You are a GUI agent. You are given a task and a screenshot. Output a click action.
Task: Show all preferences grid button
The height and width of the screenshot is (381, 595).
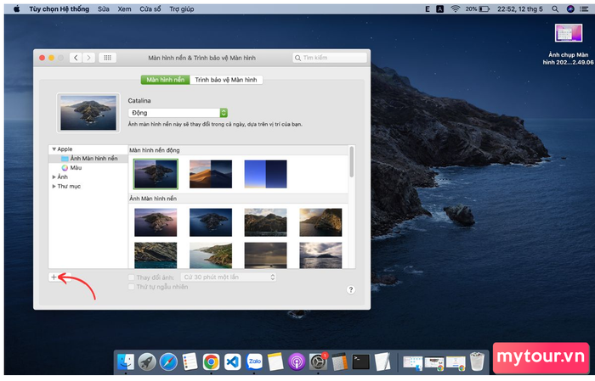click(x=107, y=58)
